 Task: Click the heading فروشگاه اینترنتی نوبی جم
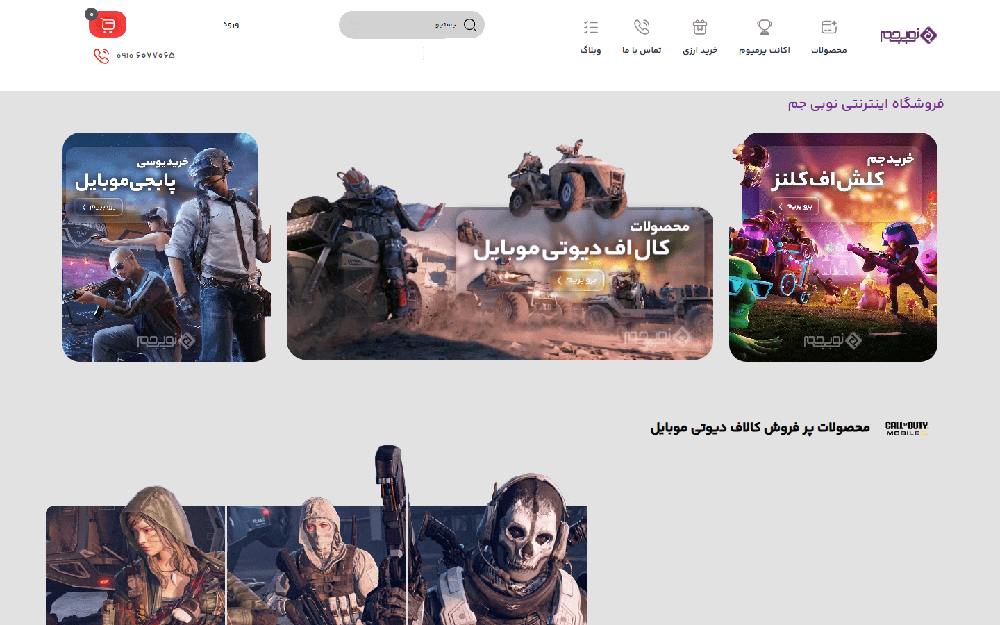(x=866, y=104)
